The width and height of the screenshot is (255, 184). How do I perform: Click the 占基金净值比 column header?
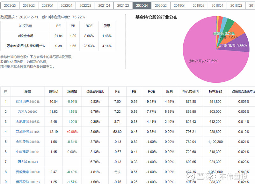(x=95, y=92)
